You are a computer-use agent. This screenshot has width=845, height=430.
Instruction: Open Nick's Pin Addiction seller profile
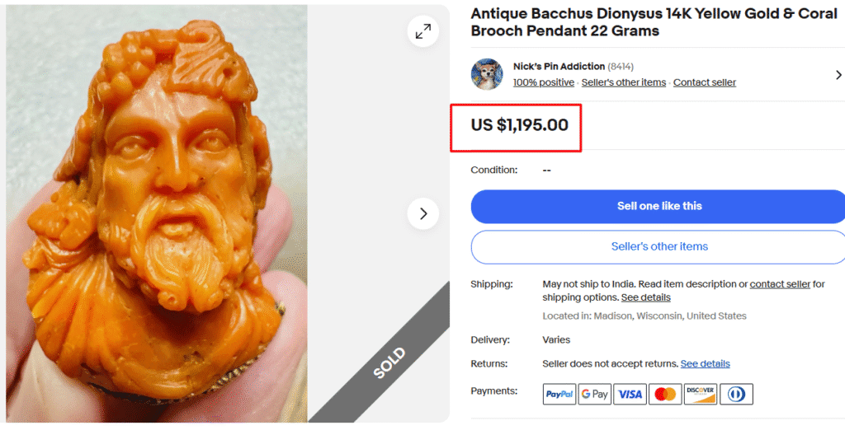click(559, 66)
